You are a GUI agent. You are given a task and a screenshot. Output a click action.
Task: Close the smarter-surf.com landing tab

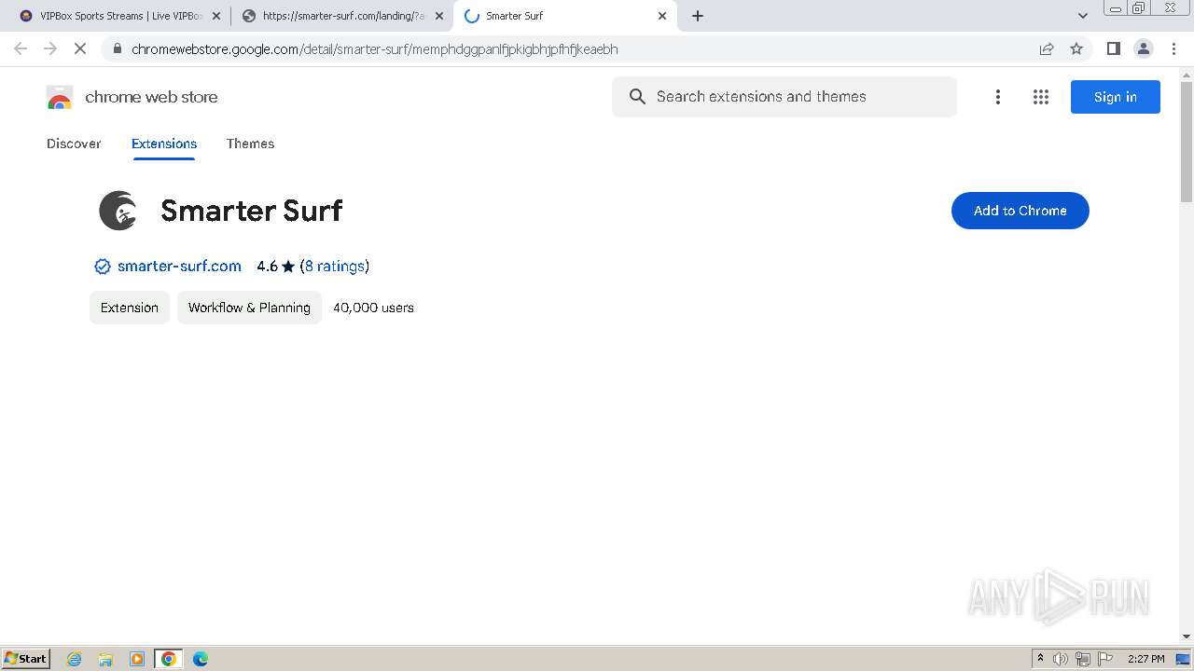(439, 16)
